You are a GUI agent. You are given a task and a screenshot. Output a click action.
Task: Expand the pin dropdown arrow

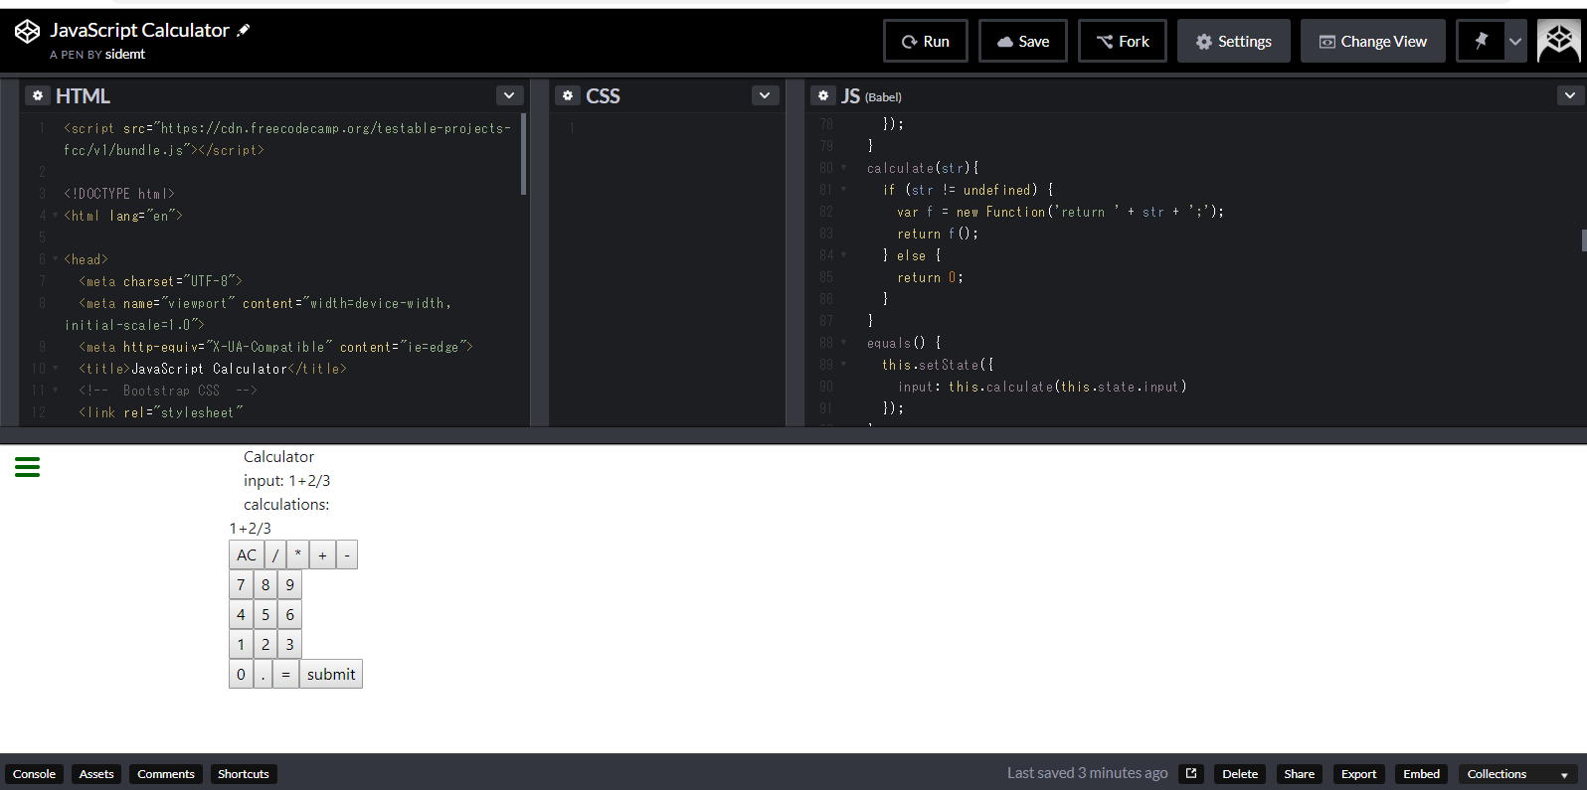pos(1515,41)
